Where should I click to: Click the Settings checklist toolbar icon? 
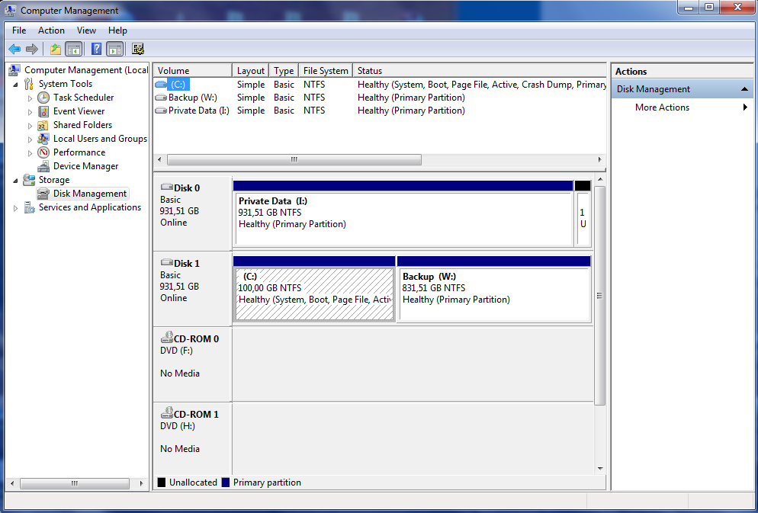click(x=138, y=49)
